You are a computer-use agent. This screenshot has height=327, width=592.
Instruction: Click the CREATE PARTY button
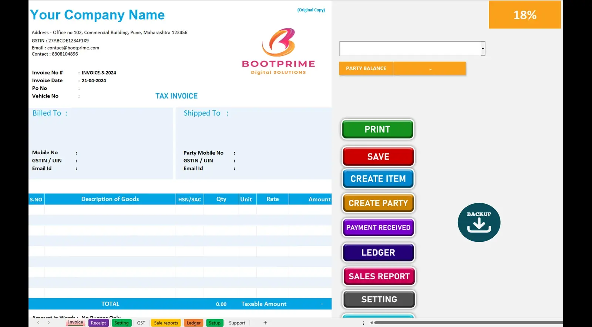click(378, 203)
